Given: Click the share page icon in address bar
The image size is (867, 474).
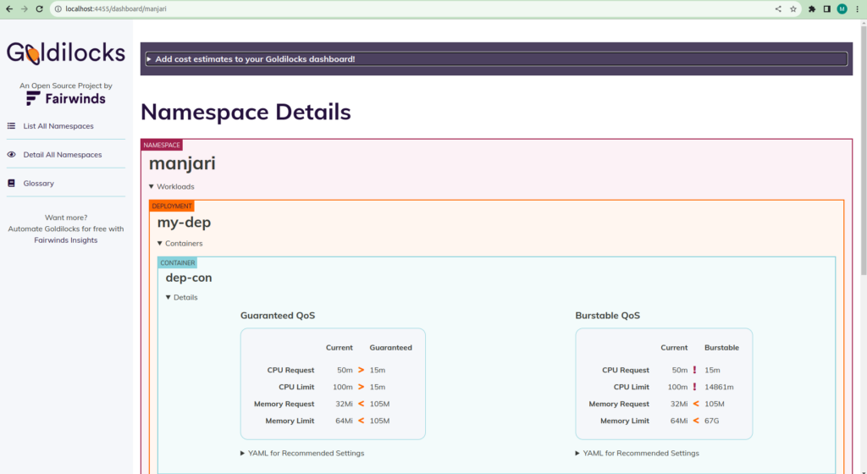Looking at the screenshot, I should click(x=778, y=8).
